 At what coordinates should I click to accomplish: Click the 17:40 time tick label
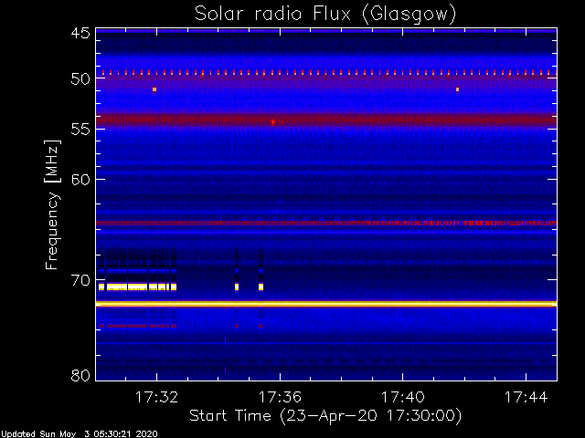tap(403, 397)
